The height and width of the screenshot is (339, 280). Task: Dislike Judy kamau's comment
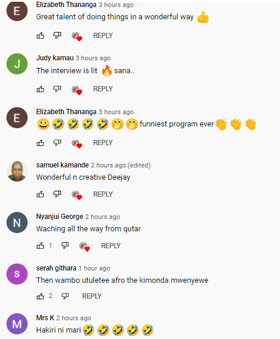click(x=57, y=89)
